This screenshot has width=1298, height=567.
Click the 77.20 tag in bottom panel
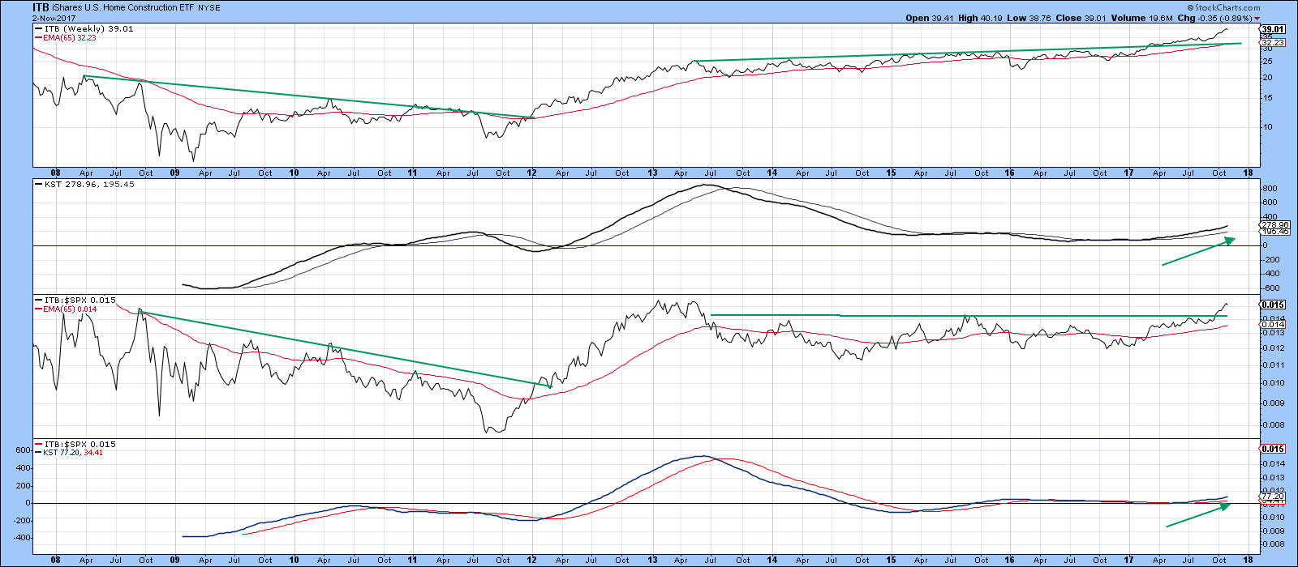(x=1270, y=495)
